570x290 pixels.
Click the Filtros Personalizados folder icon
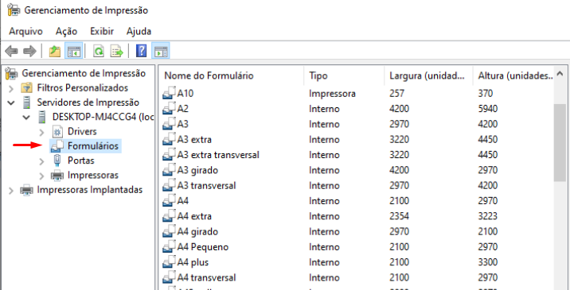click(x=26, y=88)
